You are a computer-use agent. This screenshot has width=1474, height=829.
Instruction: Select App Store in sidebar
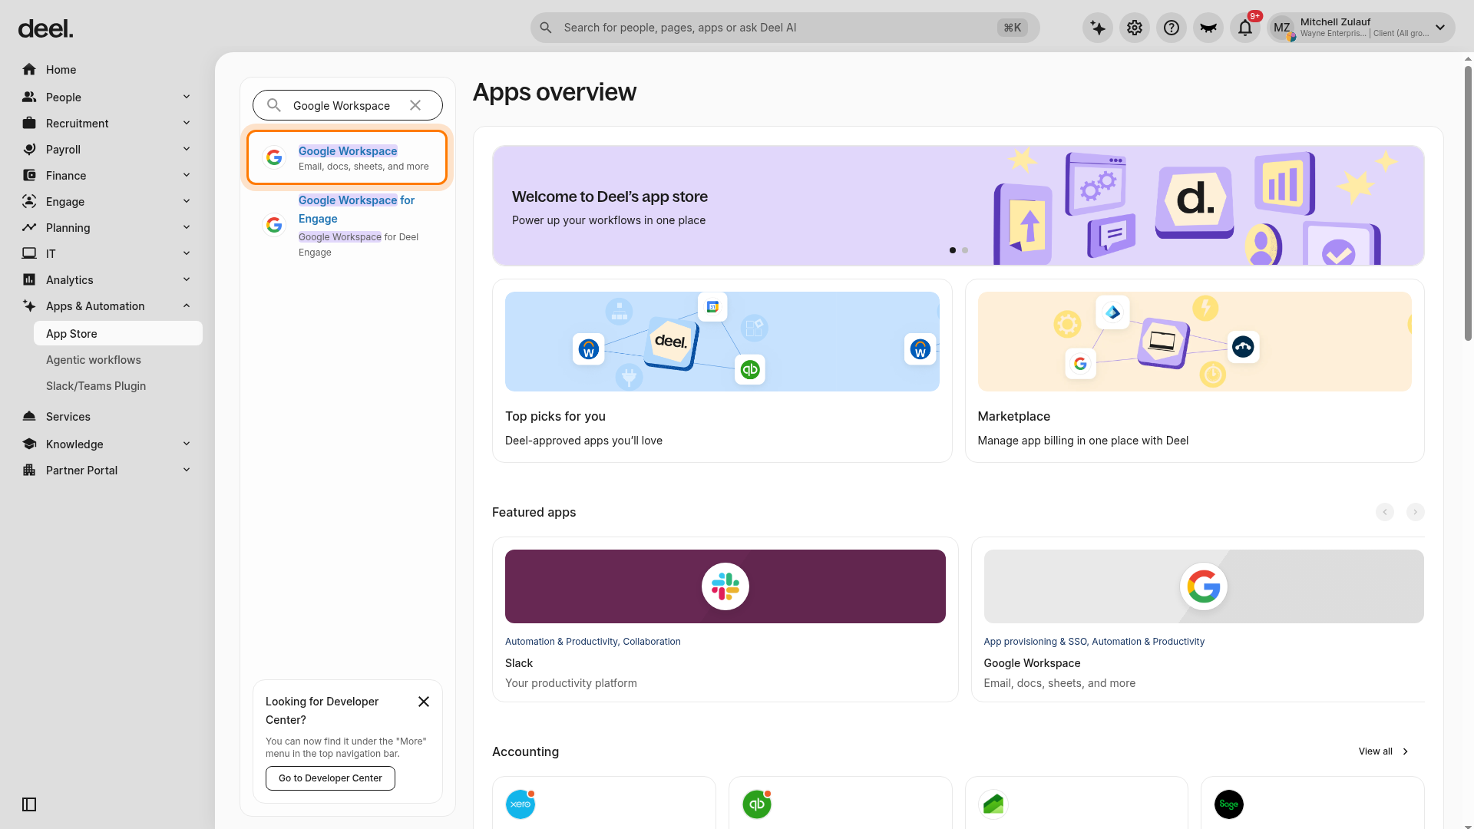click(118, 334)
